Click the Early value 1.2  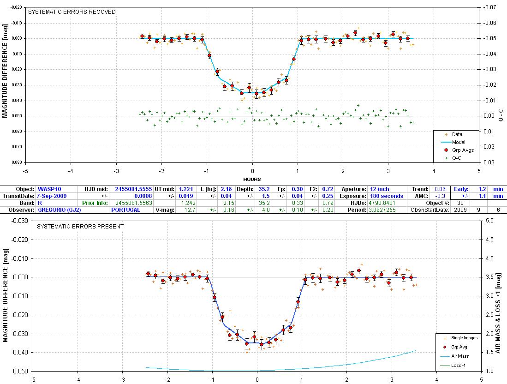pos(483,189)
